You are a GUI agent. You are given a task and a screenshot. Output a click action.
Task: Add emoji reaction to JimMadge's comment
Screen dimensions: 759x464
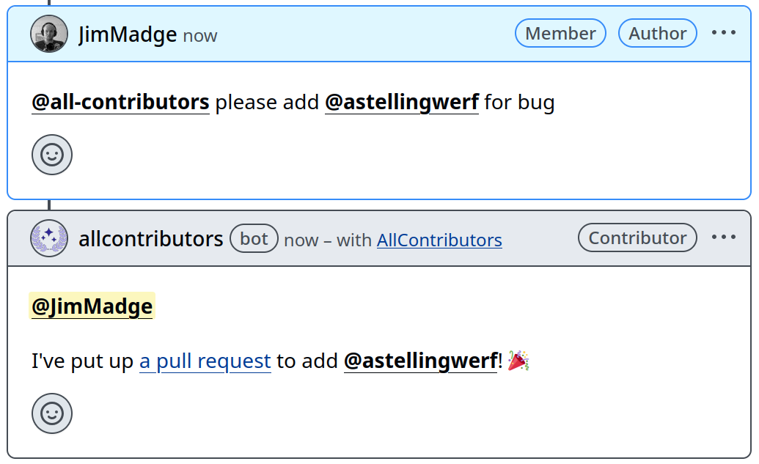pos(52,155)
